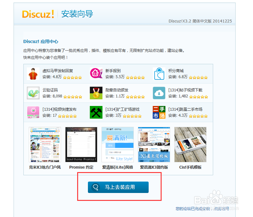The width and height of the screenshot is (253, 217).
Task: Select the 爱清新(iLite)风格 template thumbnail
Action: (118, 145)
